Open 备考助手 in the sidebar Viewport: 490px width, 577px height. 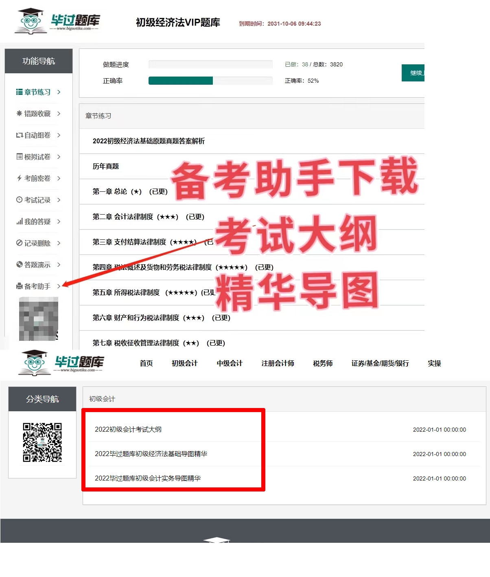click(x=37, y=286)
